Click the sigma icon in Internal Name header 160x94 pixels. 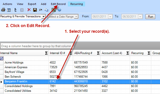click(46, 53)
